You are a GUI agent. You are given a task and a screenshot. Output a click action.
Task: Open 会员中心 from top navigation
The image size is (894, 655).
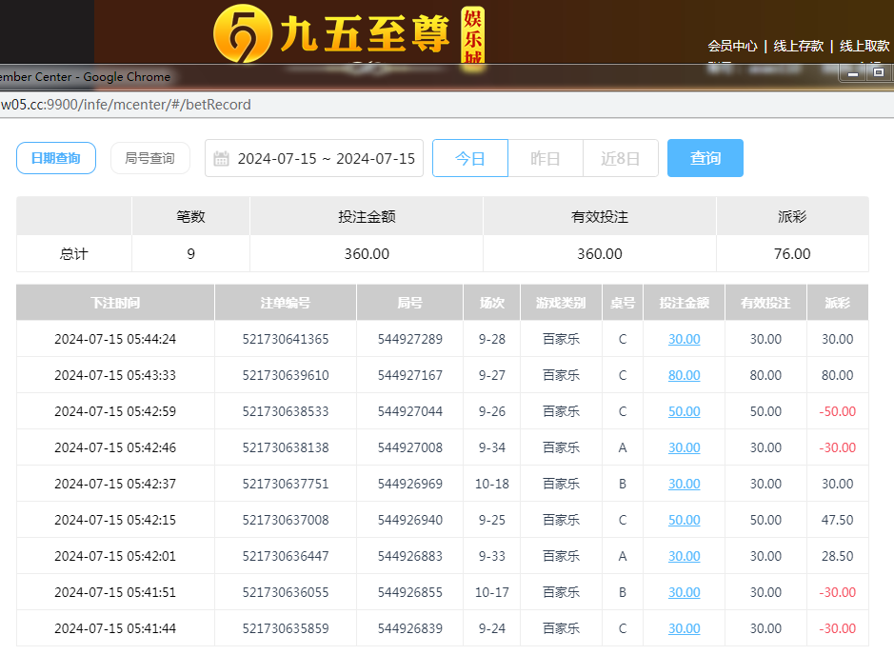[732, 46]
